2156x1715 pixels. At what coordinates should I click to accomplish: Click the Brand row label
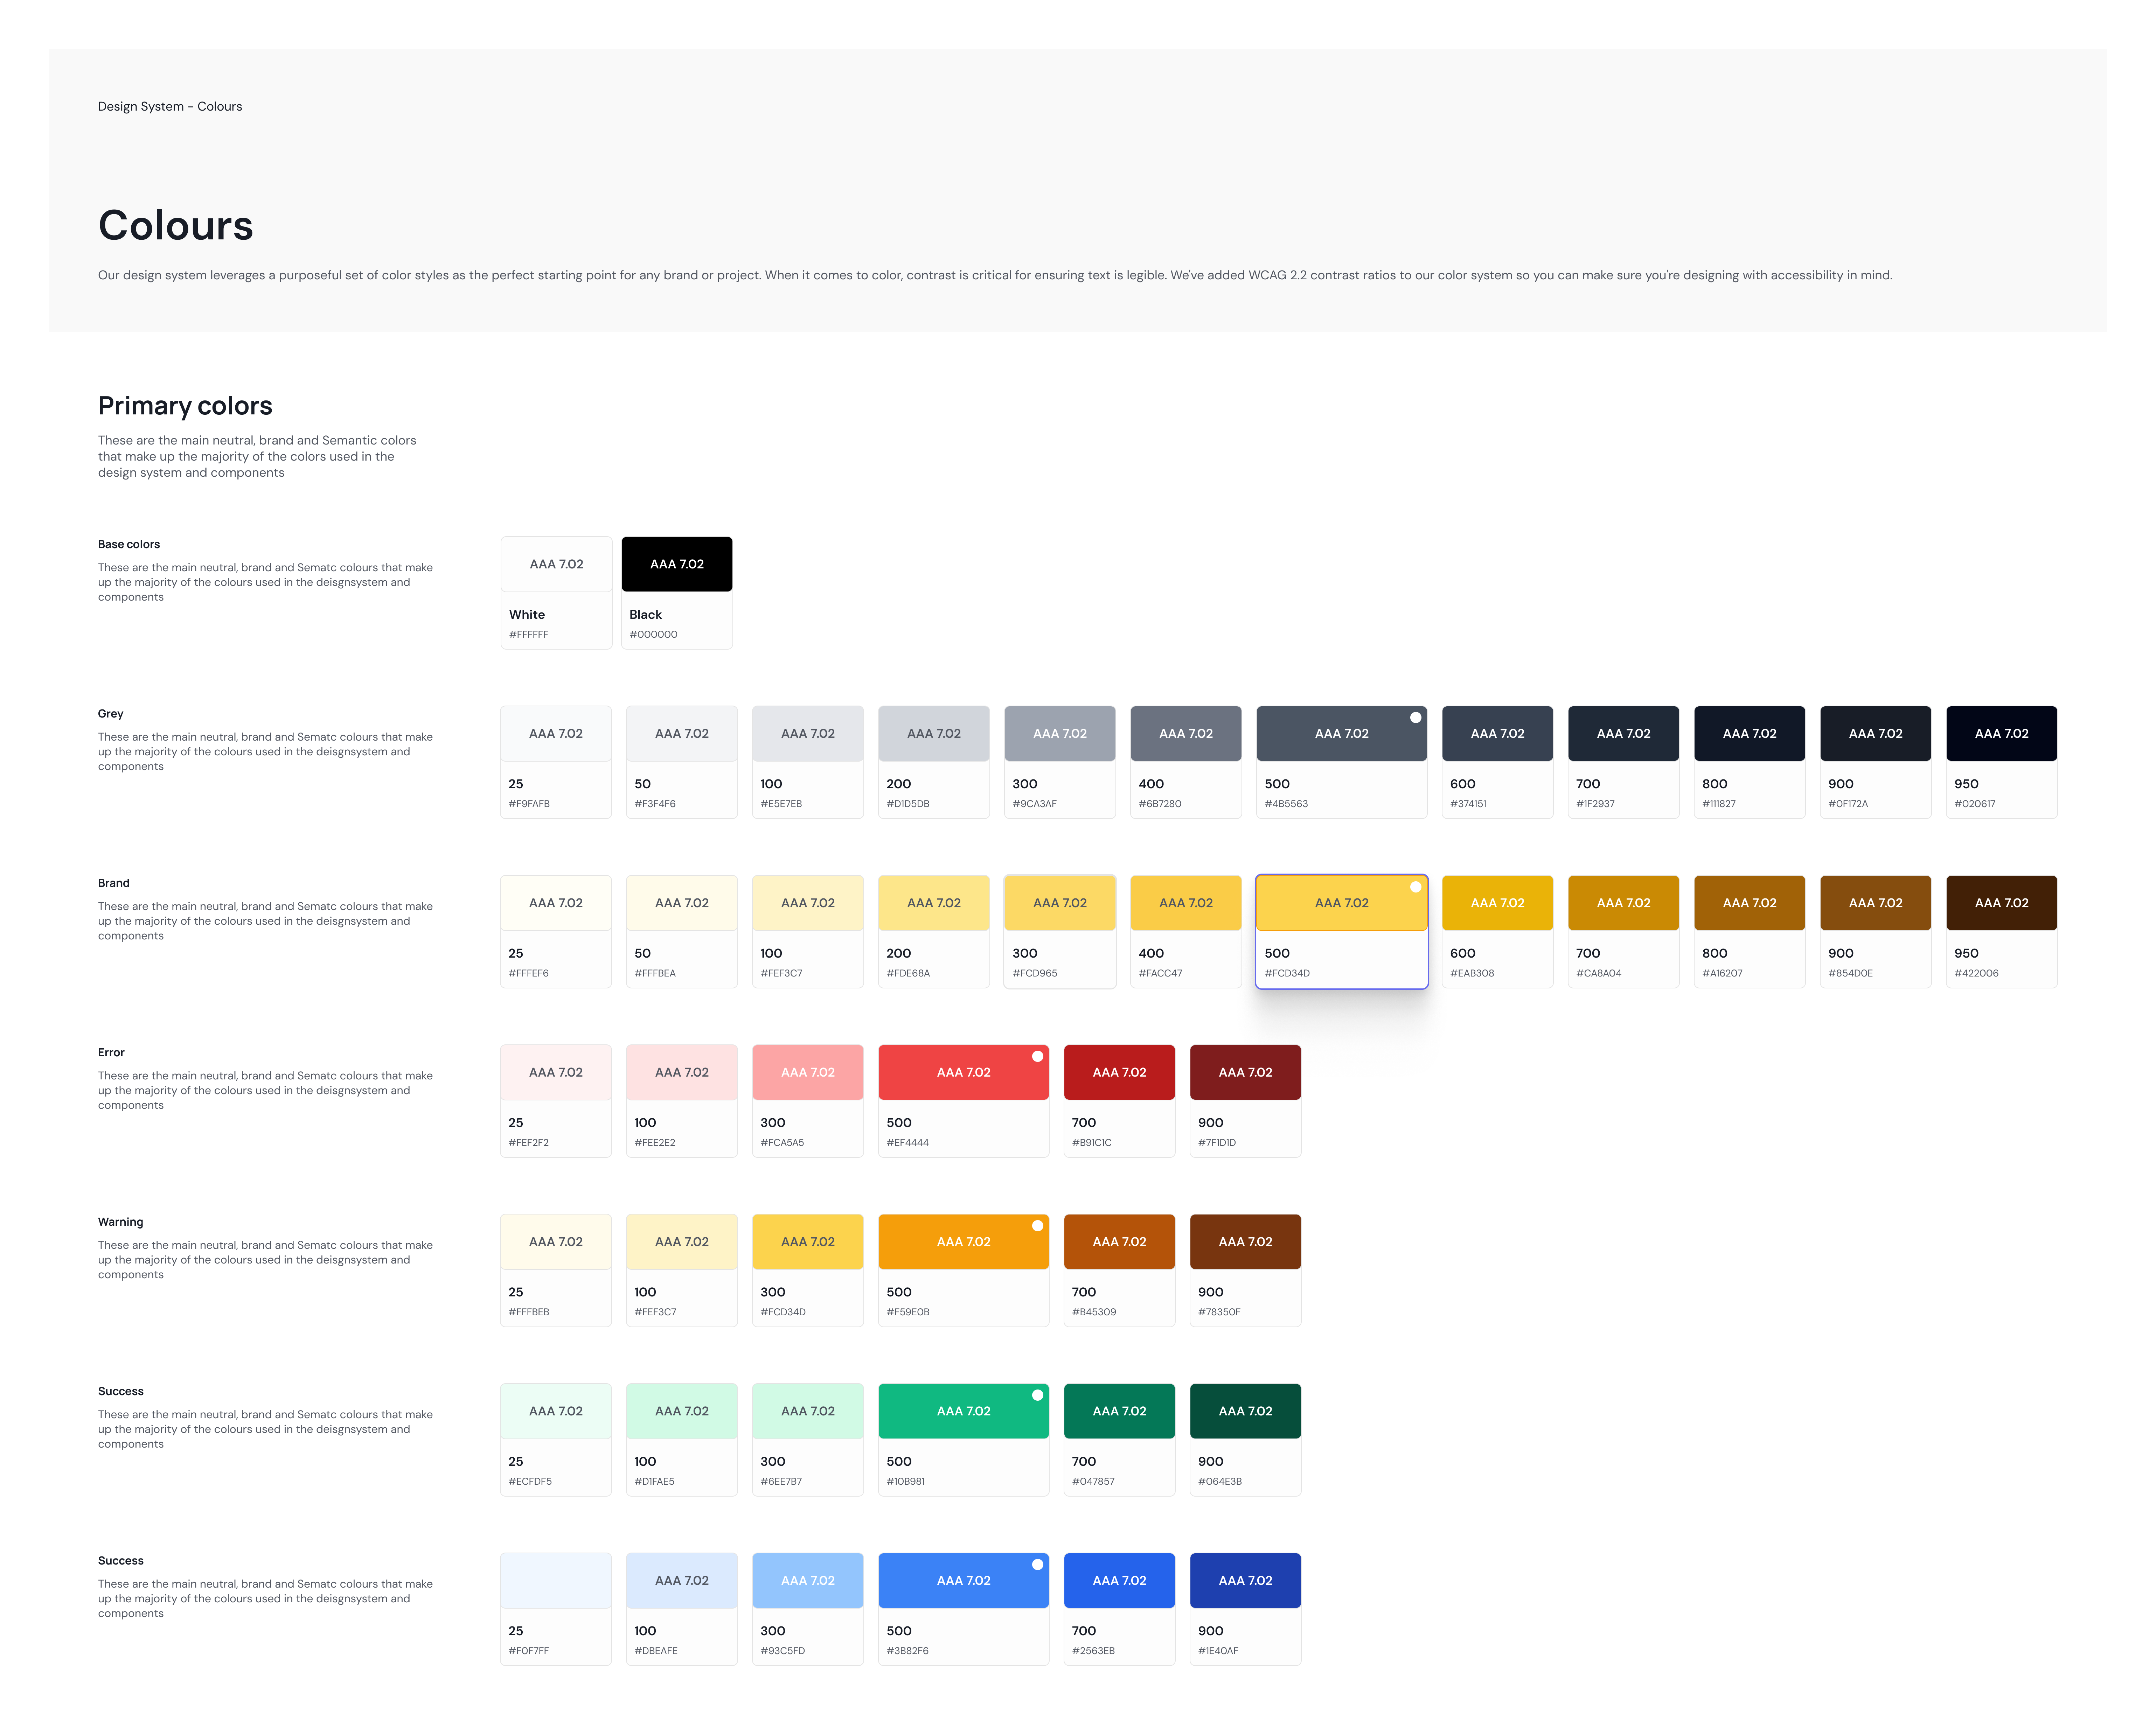point(114,883)
